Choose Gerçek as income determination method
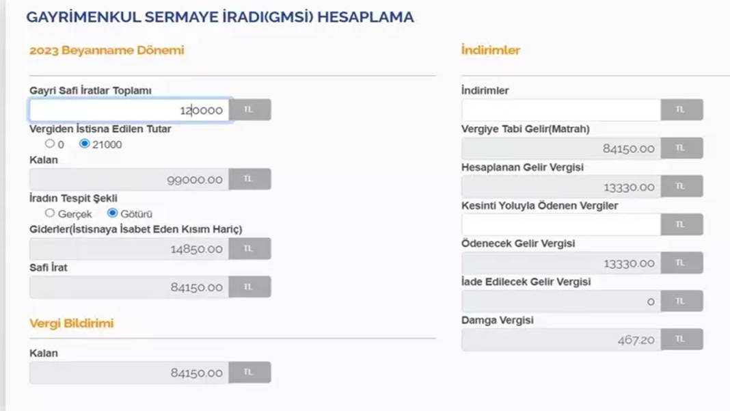The image size is (730, 411). pos(50,213)
